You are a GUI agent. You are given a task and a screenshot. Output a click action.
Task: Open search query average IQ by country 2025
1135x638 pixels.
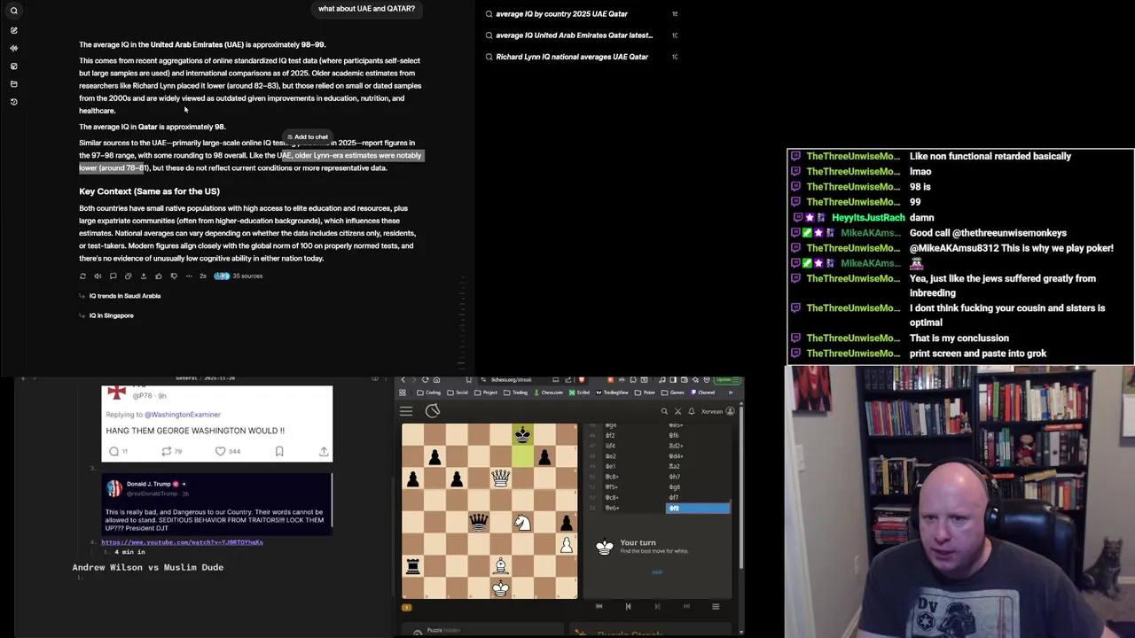[x=561, y=14]
